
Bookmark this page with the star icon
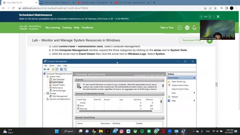215,8
